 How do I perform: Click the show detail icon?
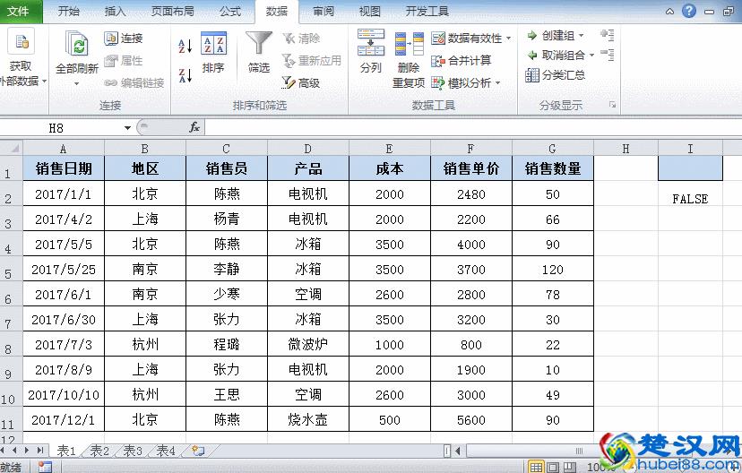pos(608,35)
